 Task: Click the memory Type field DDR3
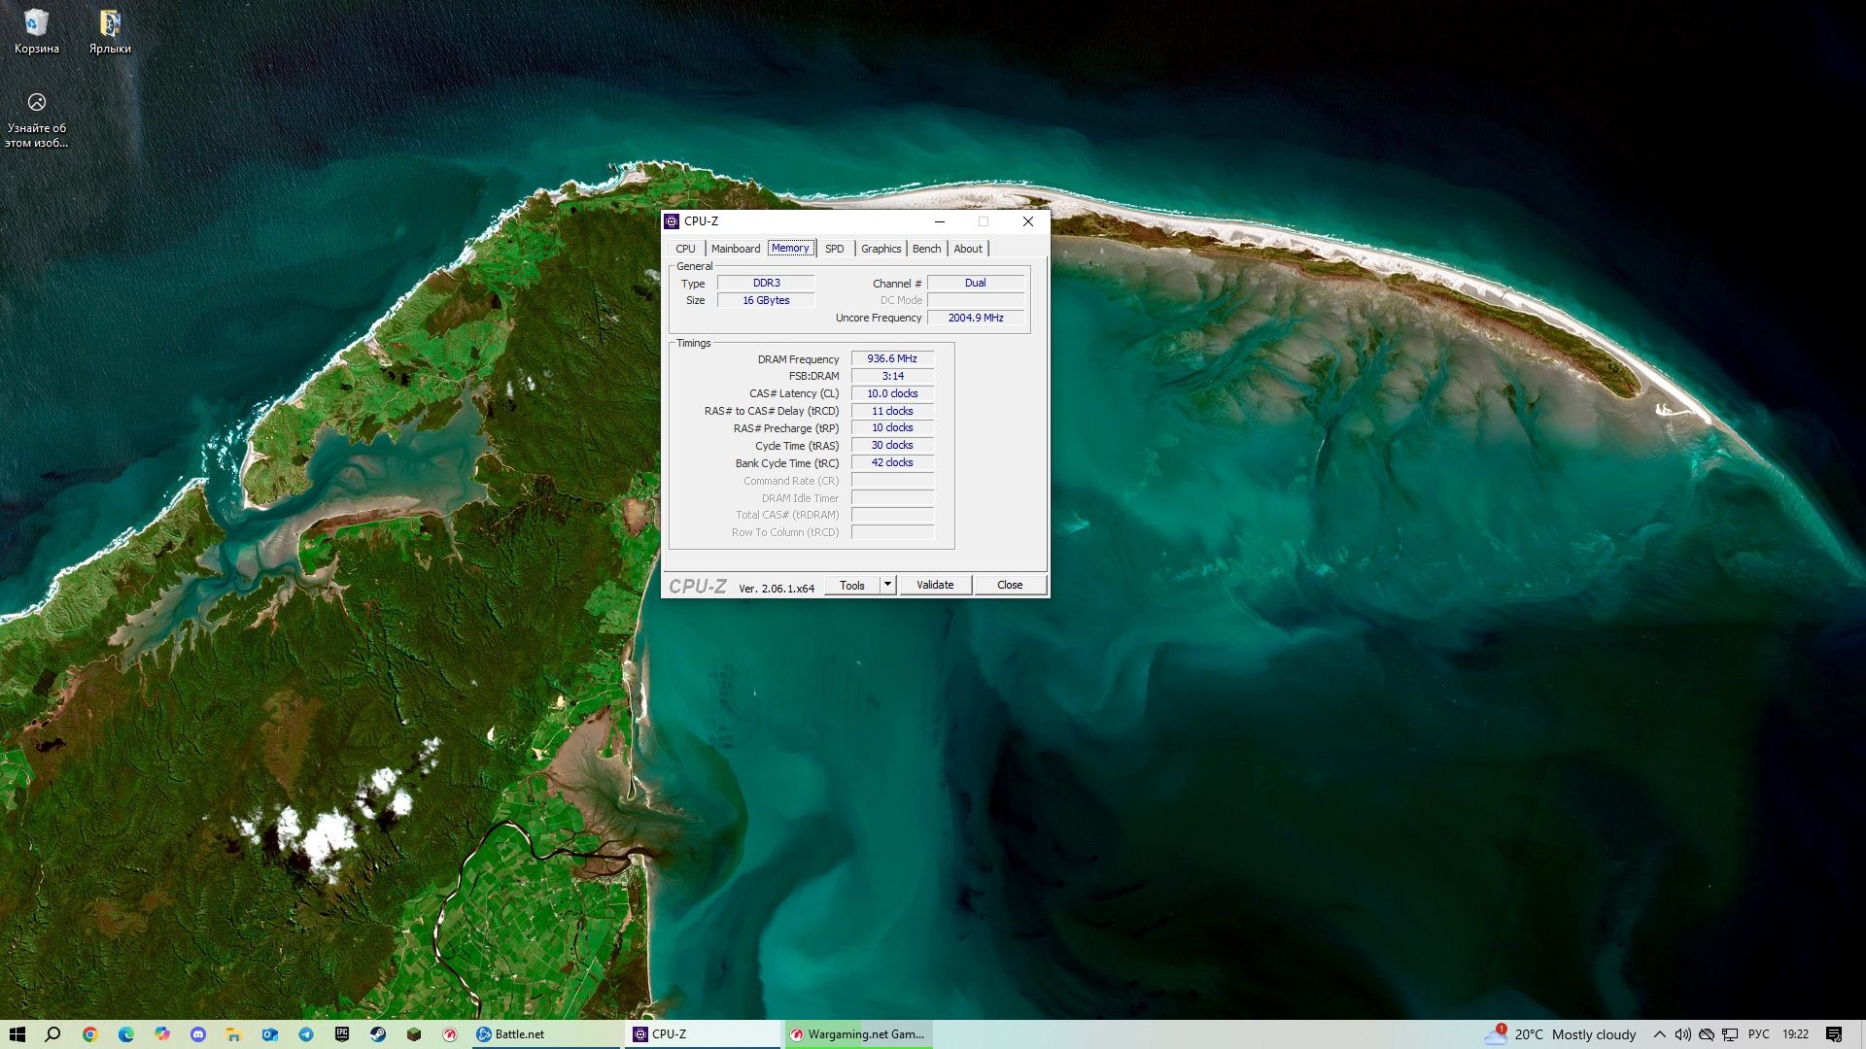tap(766, 283)
